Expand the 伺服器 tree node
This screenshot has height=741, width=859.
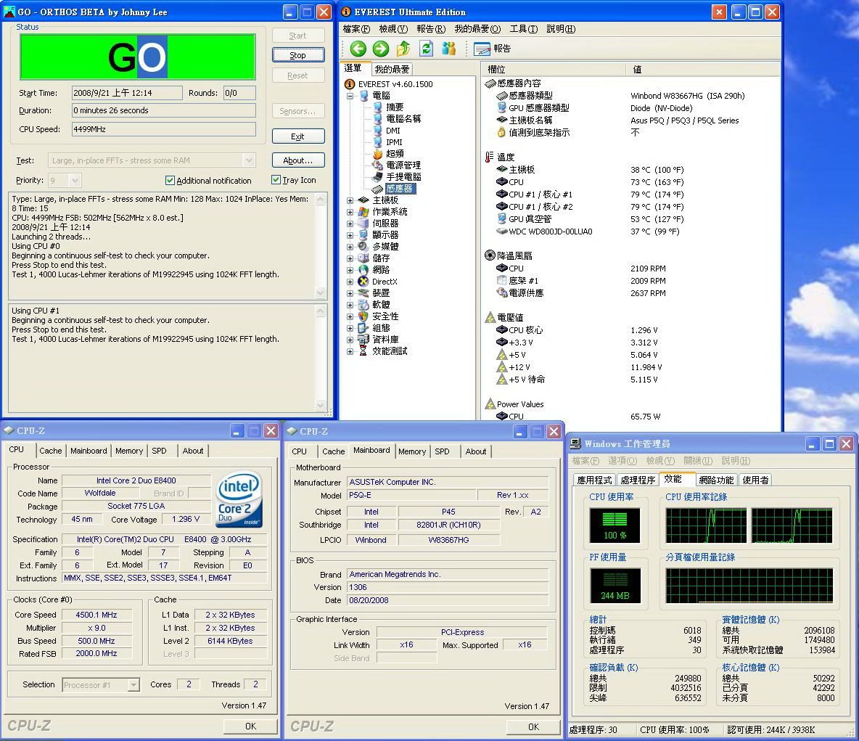(x=350, y=224)
